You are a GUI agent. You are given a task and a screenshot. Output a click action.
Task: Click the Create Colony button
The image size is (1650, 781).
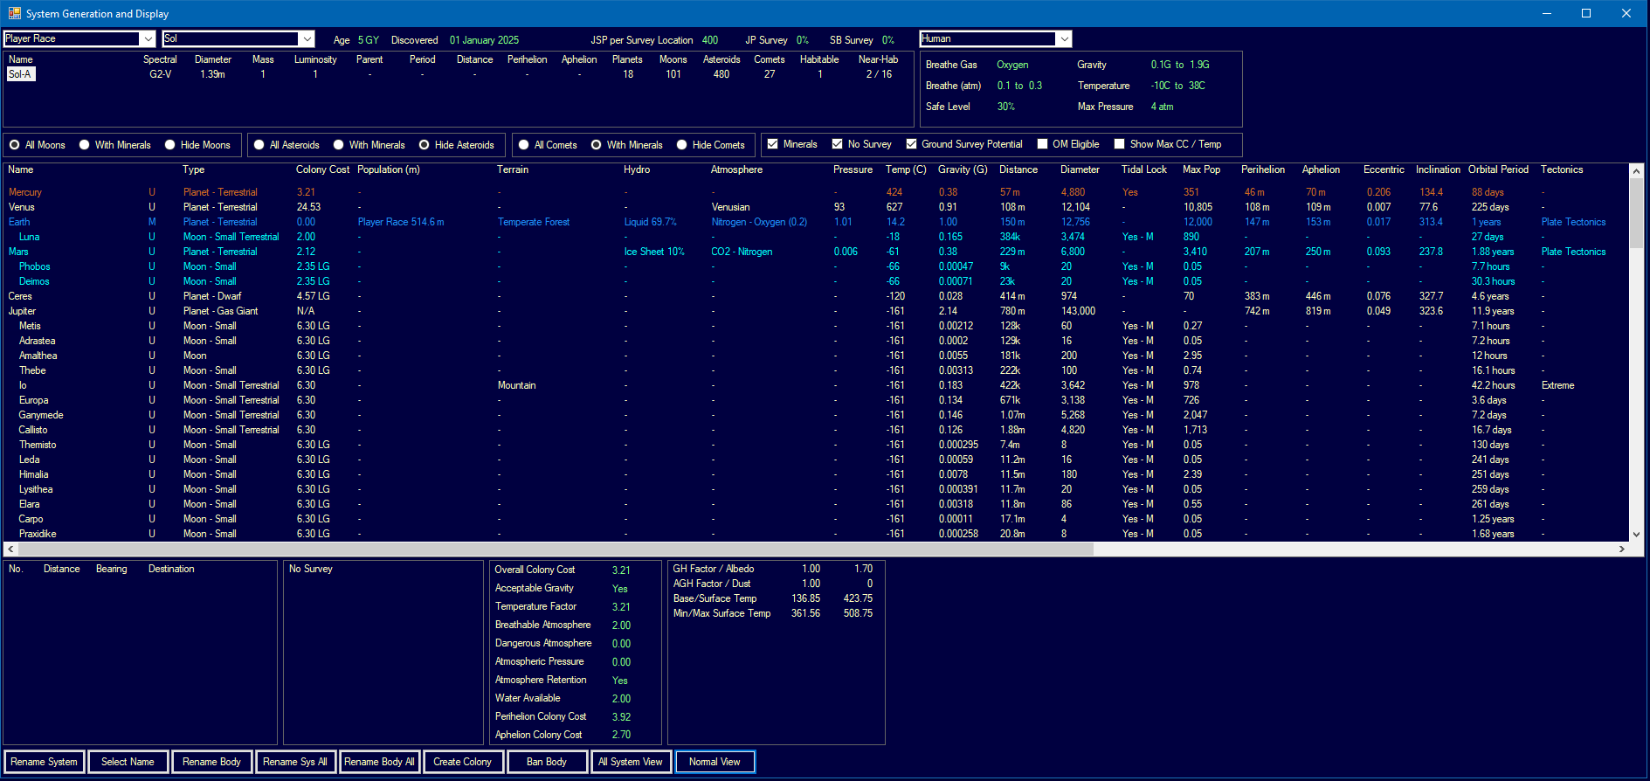click(463, 762)
